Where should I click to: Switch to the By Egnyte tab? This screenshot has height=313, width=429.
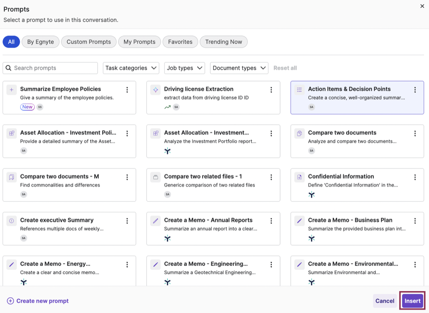pyautogui.click(x=40, y=42)
